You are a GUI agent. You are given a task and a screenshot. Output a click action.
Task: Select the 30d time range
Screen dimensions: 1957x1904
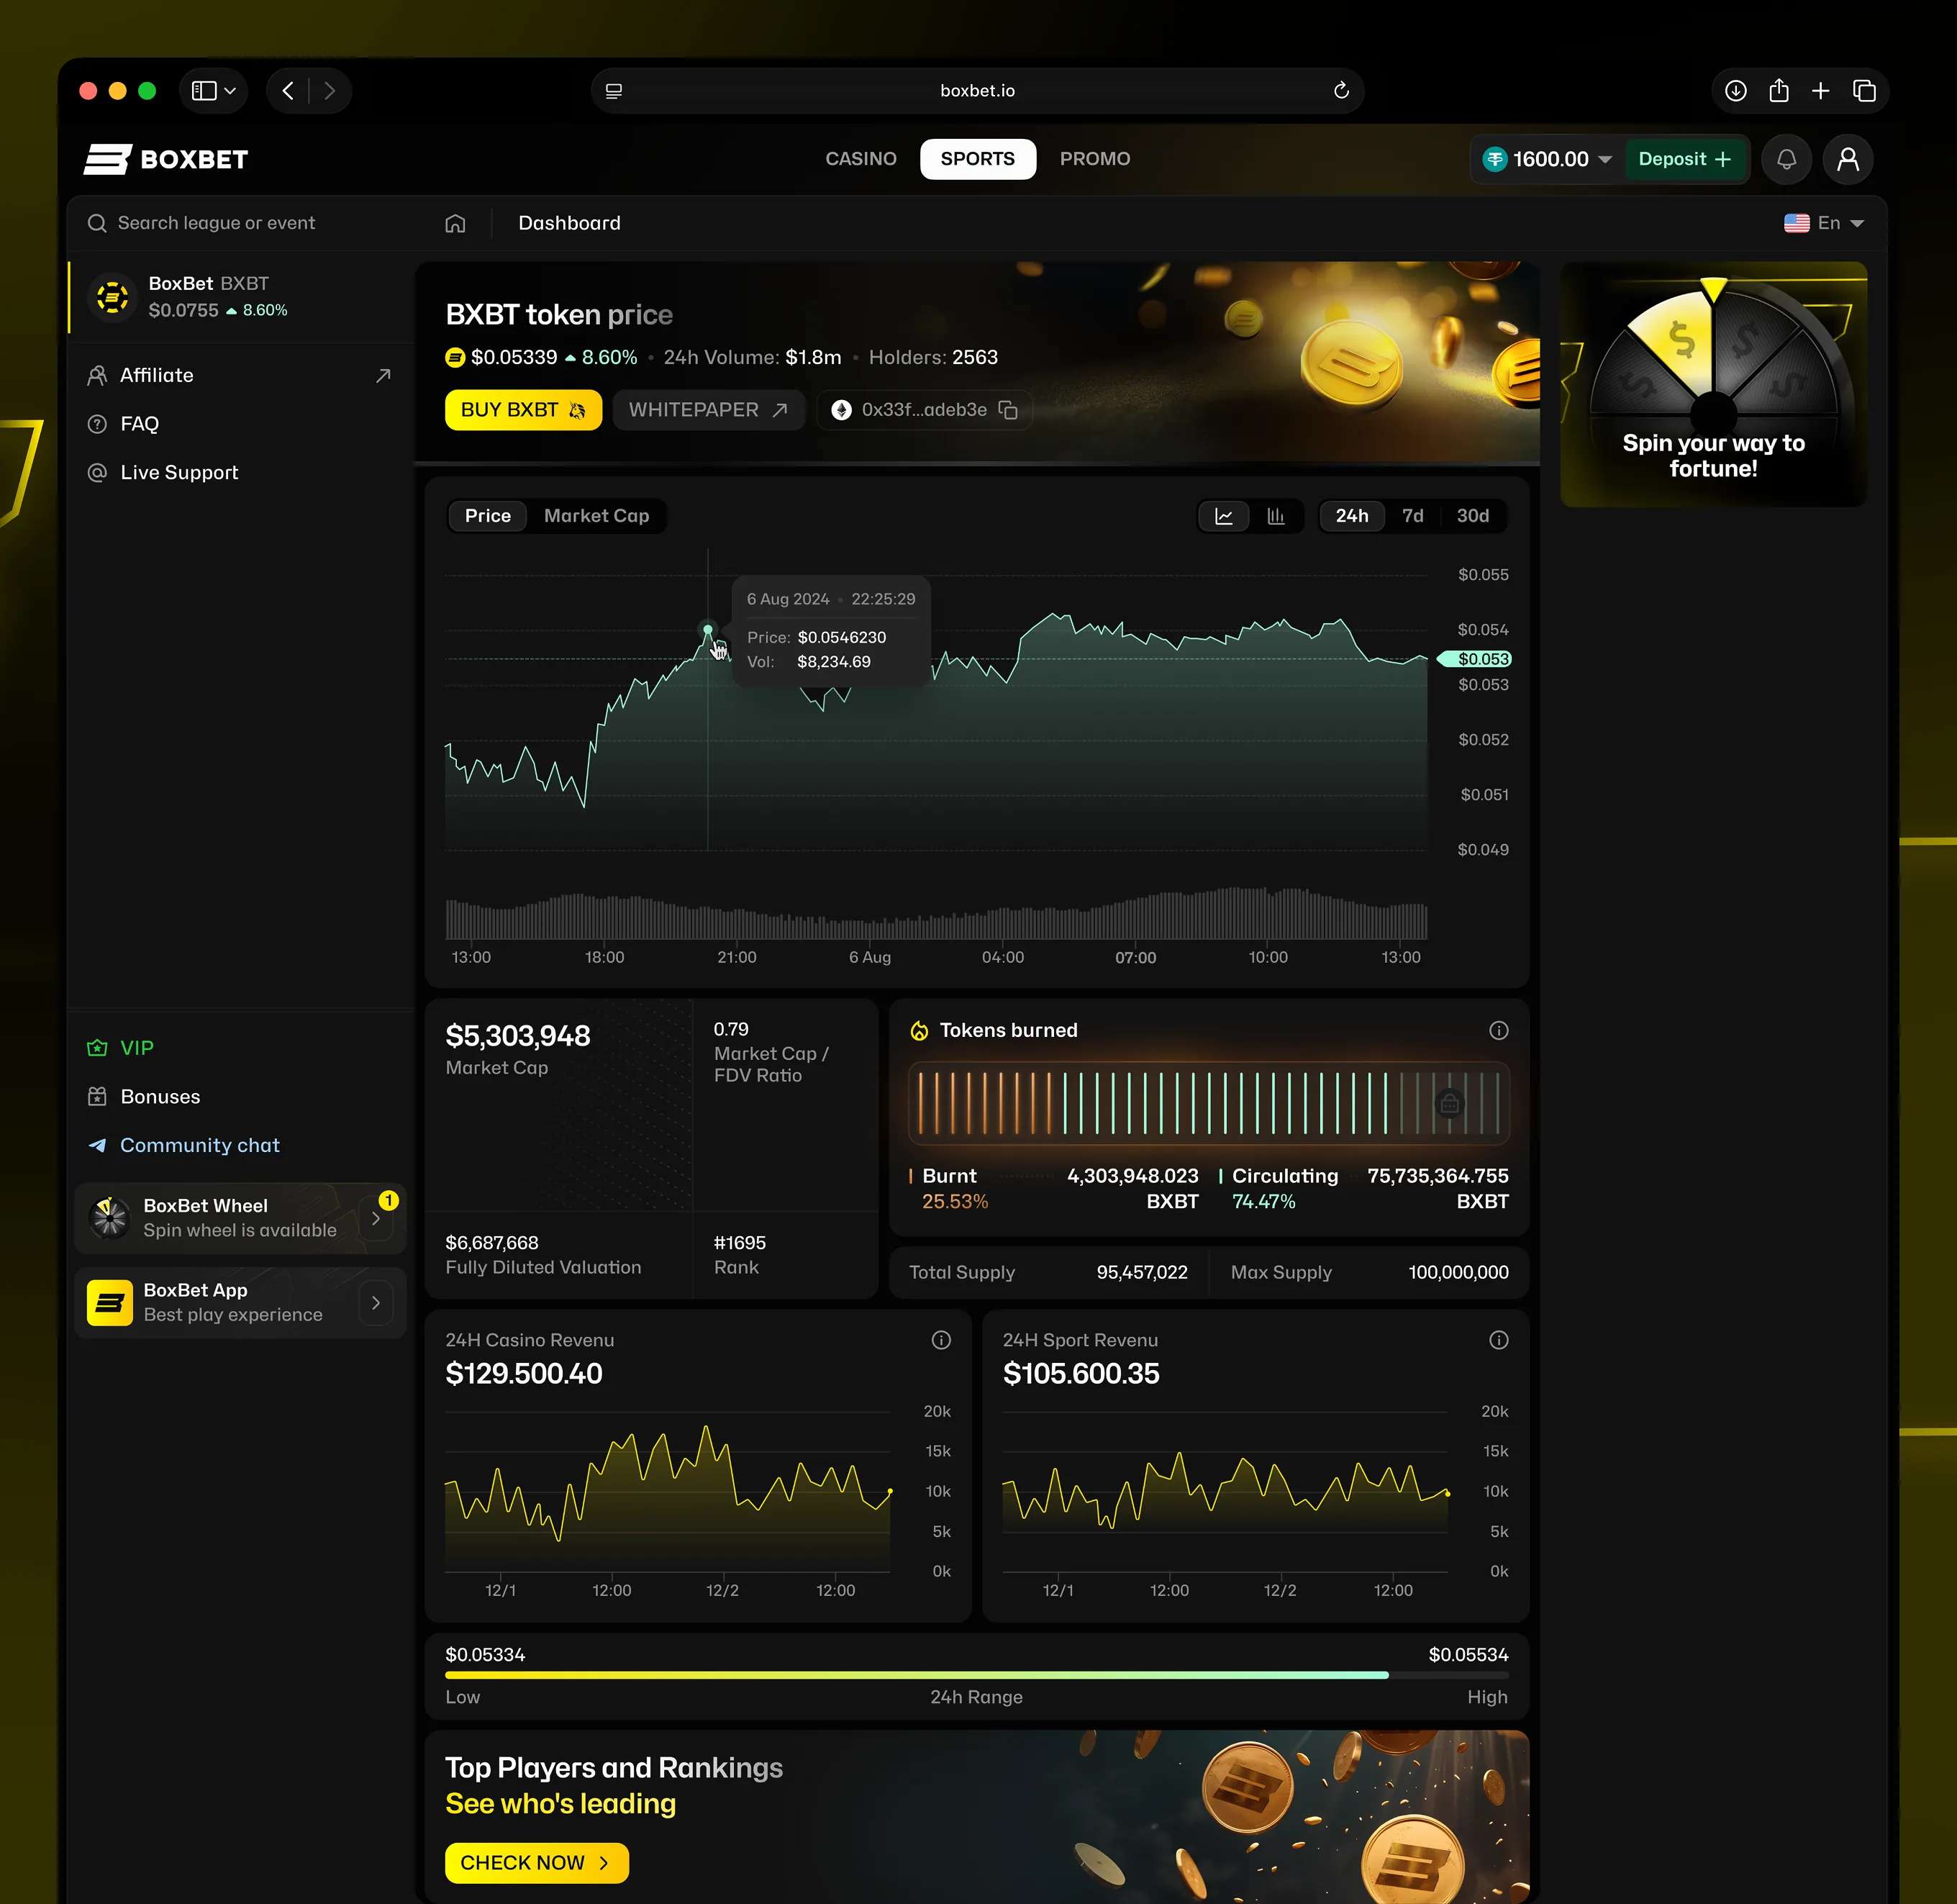[1472, 516]
